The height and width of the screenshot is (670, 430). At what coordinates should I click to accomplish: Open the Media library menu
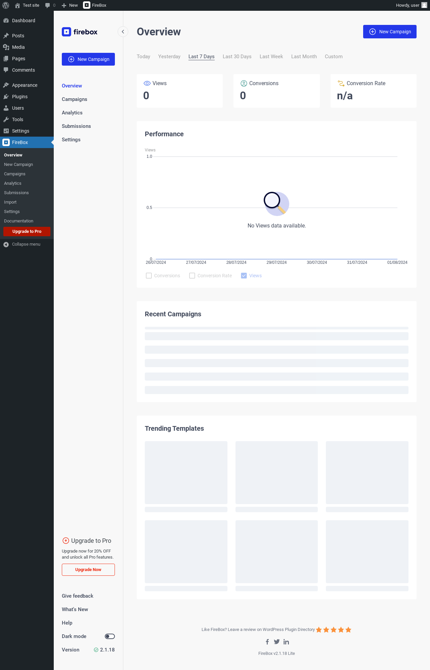pyautogui.click(x=27, y=47)
